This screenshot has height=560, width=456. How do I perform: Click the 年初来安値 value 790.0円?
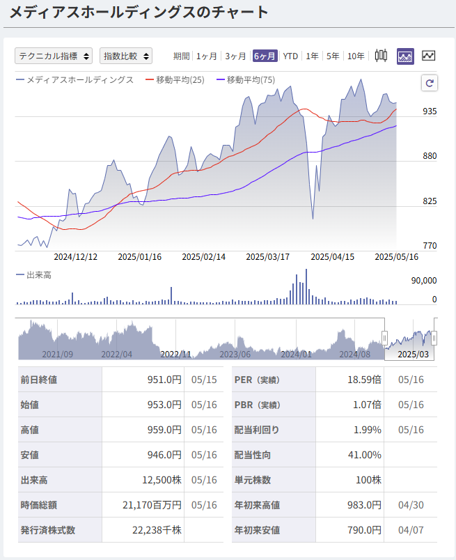coord(365,530)
